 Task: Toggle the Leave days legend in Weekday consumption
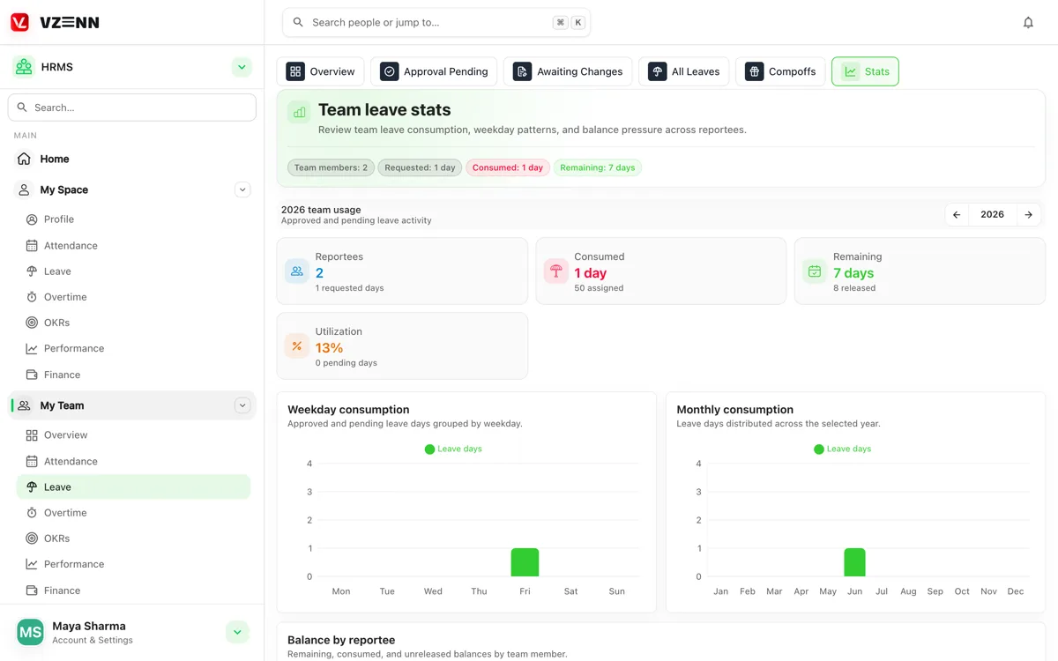(453, 449)
